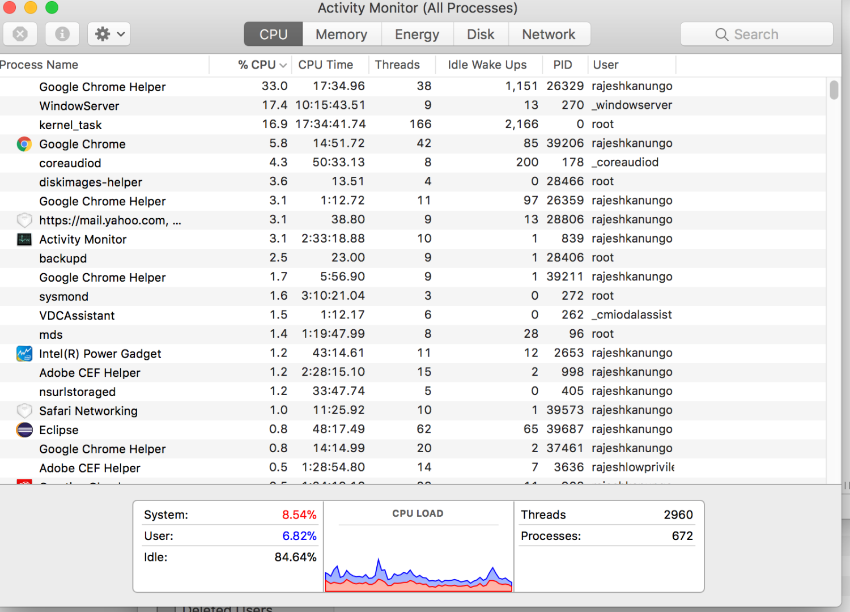Select Google Chrome Helper with PID 26359

(413, 201)
